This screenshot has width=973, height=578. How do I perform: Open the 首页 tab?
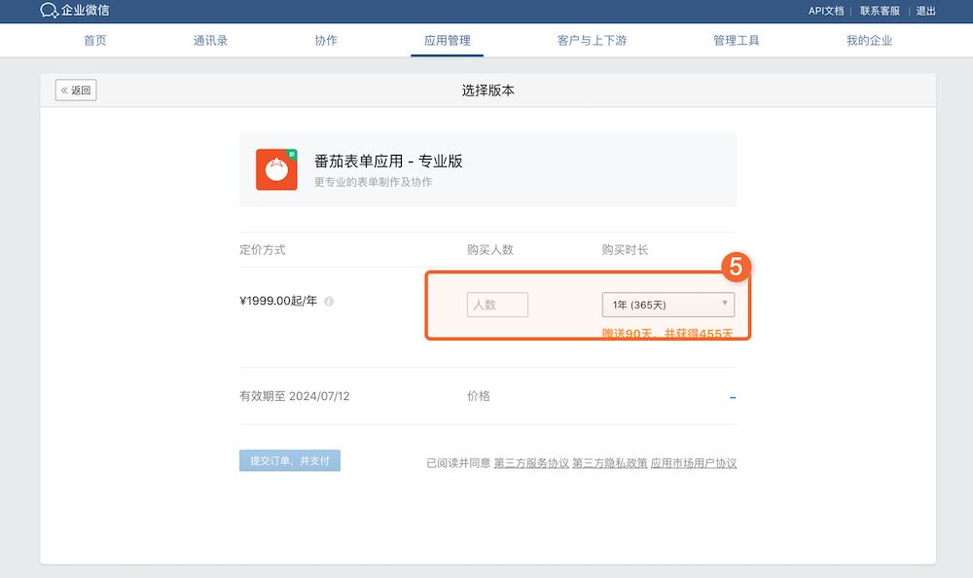click(95, 40)
